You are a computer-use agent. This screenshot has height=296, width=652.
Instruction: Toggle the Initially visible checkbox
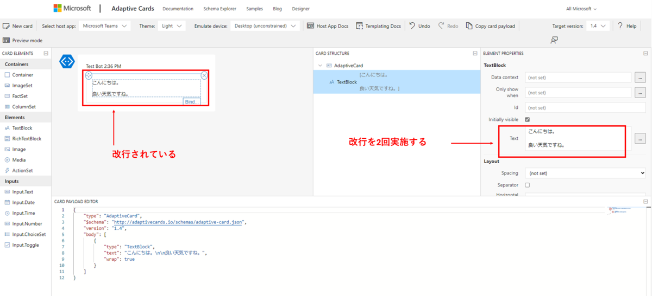527,119
